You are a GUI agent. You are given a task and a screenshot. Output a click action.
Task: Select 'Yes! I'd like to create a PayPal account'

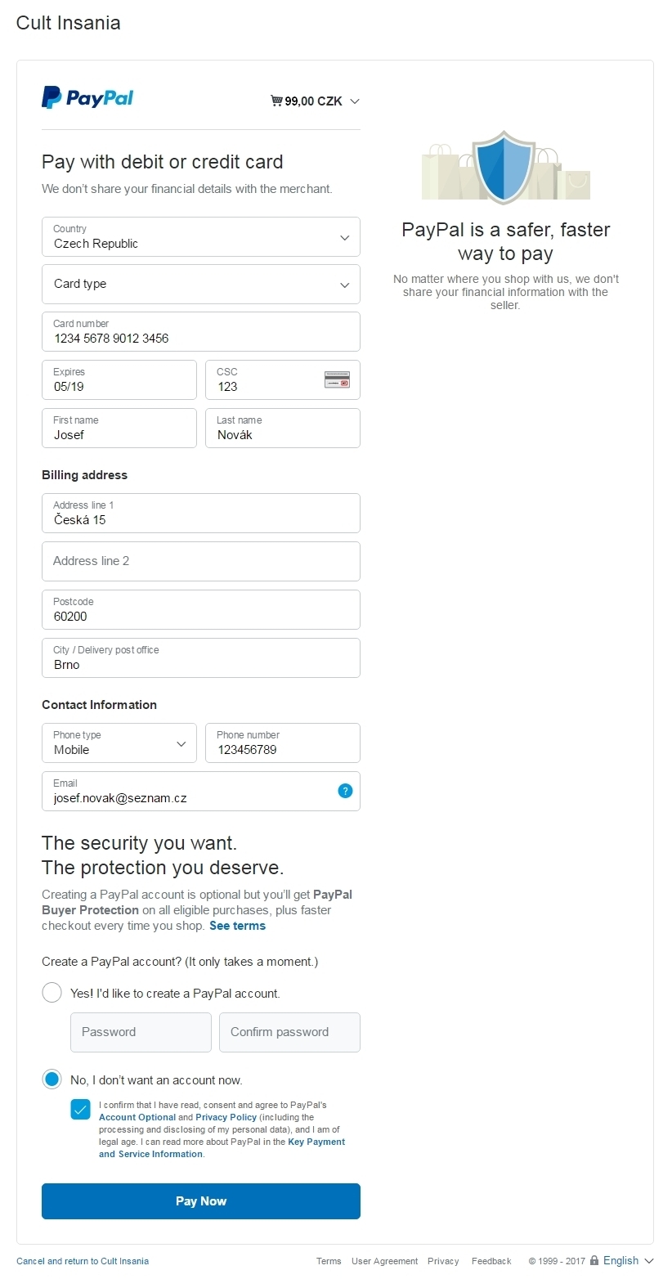point(52,993)
